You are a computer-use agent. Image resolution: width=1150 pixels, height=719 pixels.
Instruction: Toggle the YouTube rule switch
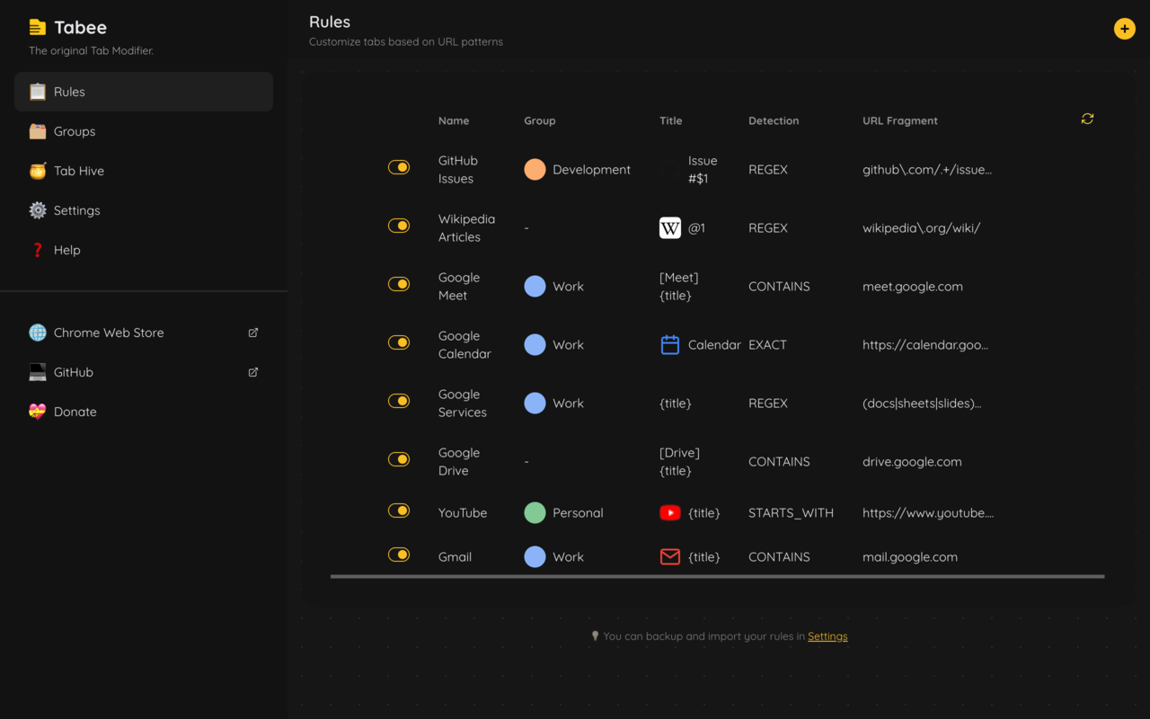tap(399, 510)
